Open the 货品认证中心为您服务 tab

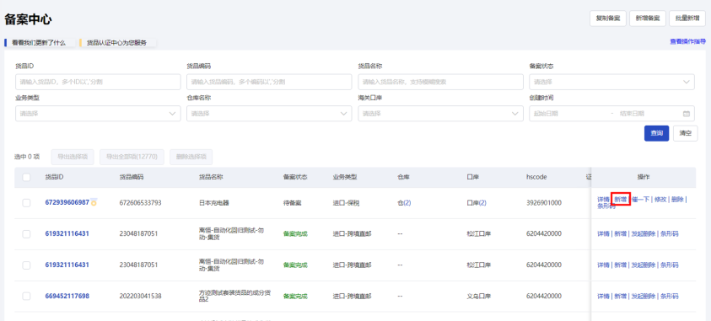pyautogui.click(x=117, y=43)
